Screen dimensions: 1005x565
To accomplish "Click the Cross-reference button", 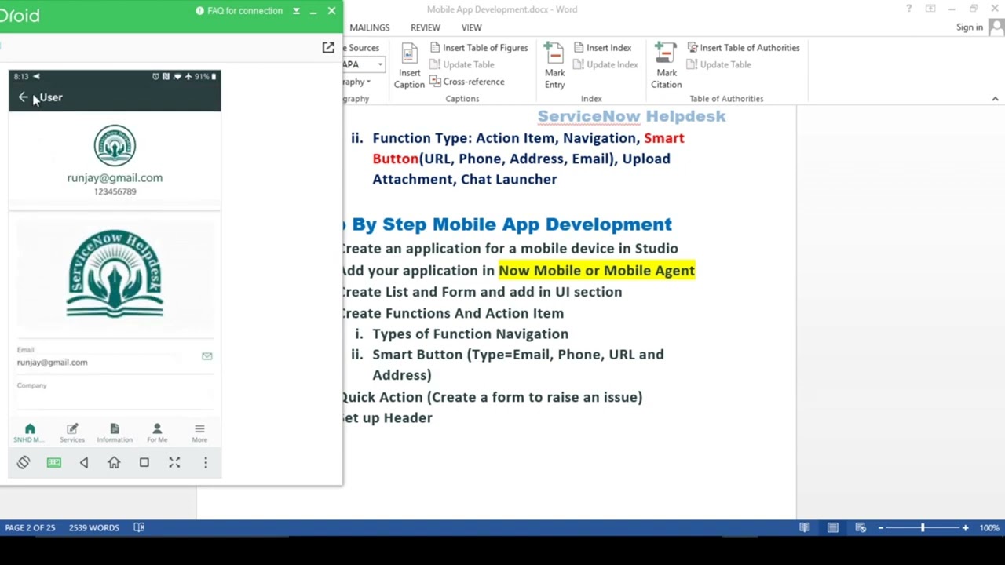I will click(466, 82).
